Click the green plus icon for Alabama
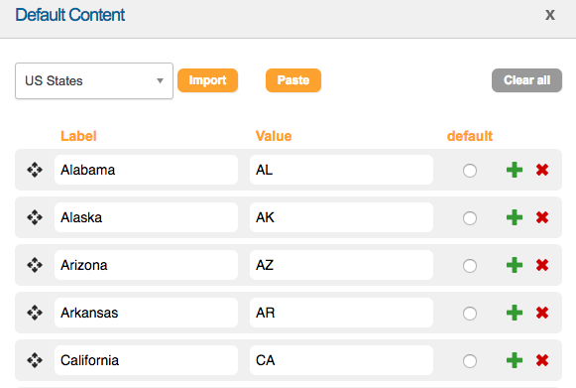The image size is (576, 388). (515, 170)
